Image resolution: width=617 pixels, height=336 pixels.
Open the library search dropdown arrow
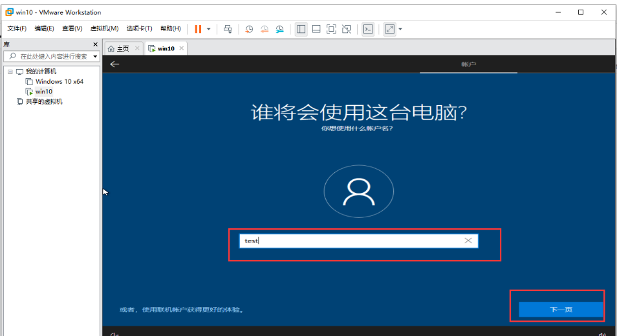click(95, 57)
